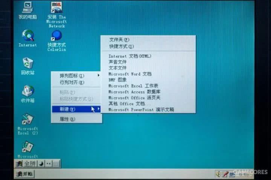
Task: Create new Internet 文档(HTML)
Action: click(x=148, y=56)
